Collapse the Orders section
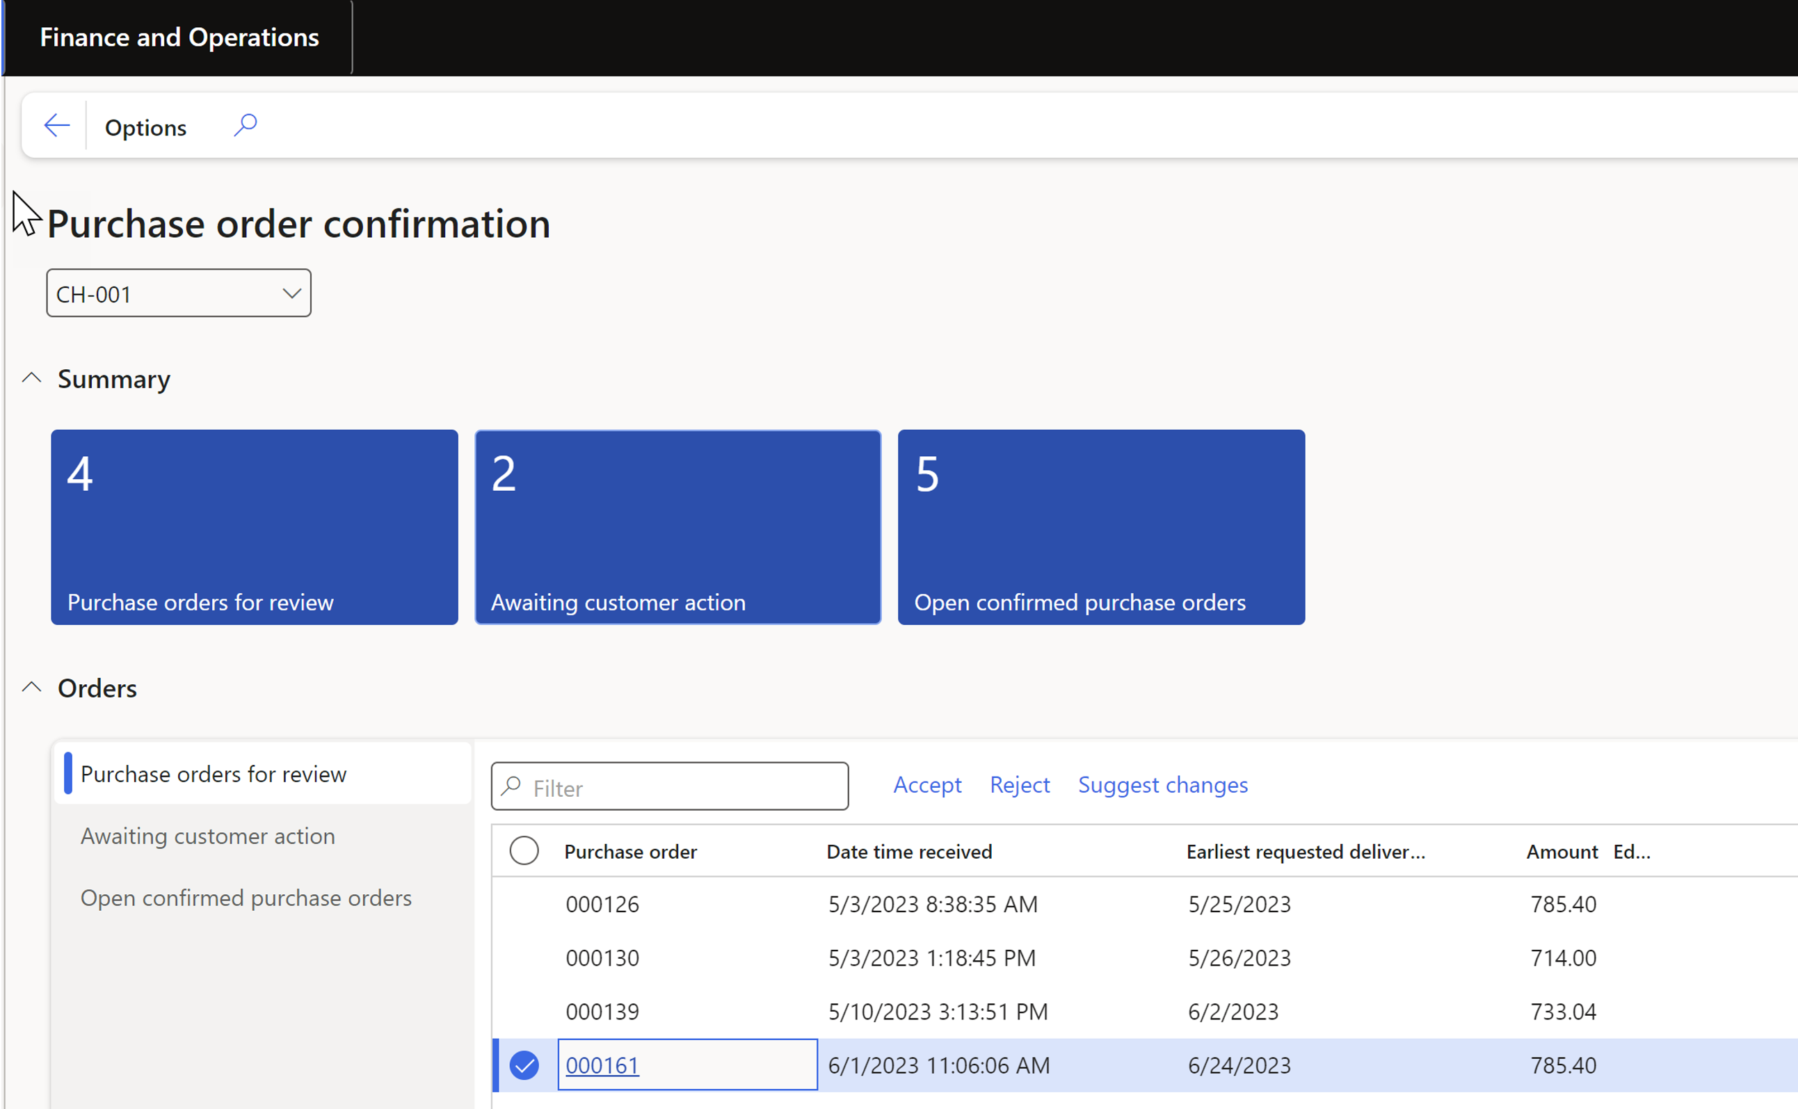This screenshot has height=1109, width=1798. (31, 688)
